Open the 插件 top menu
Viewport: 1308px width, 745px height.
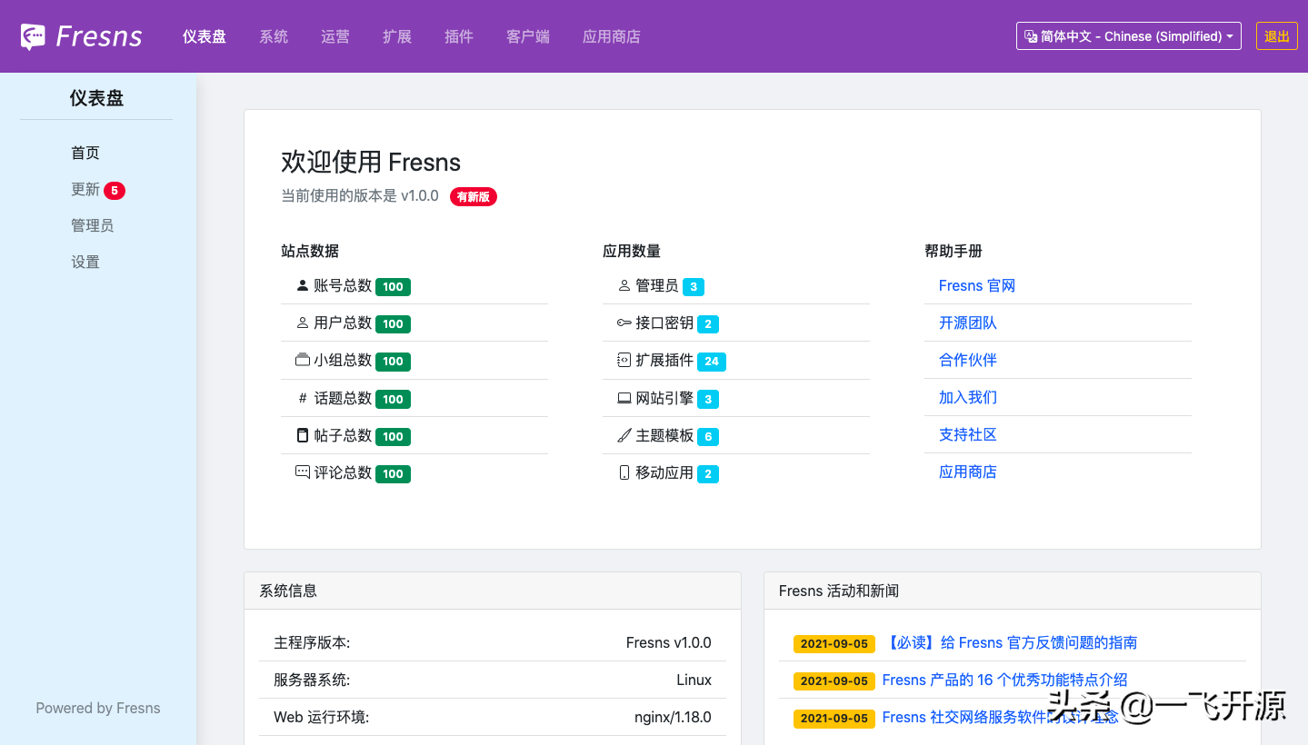pos(459,36)
